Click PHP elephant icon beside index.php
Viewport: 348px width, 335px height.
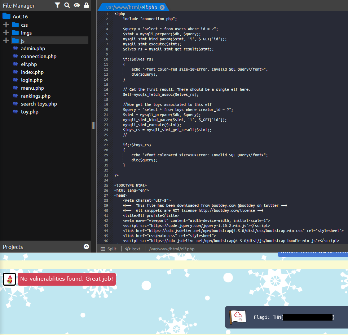(15, 72)
